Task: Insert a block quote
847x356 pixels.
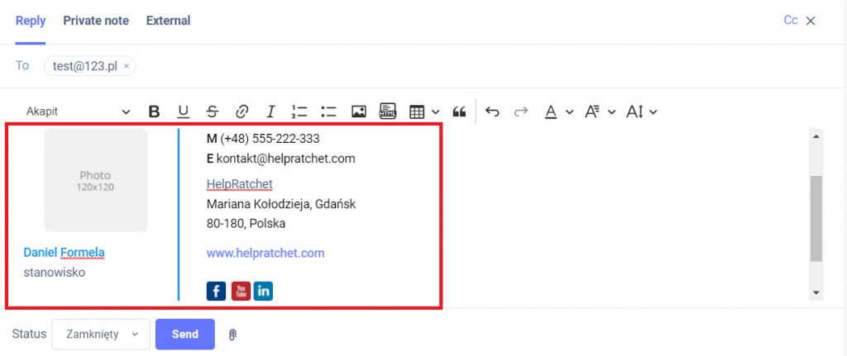Action: [x=460, y=112]
